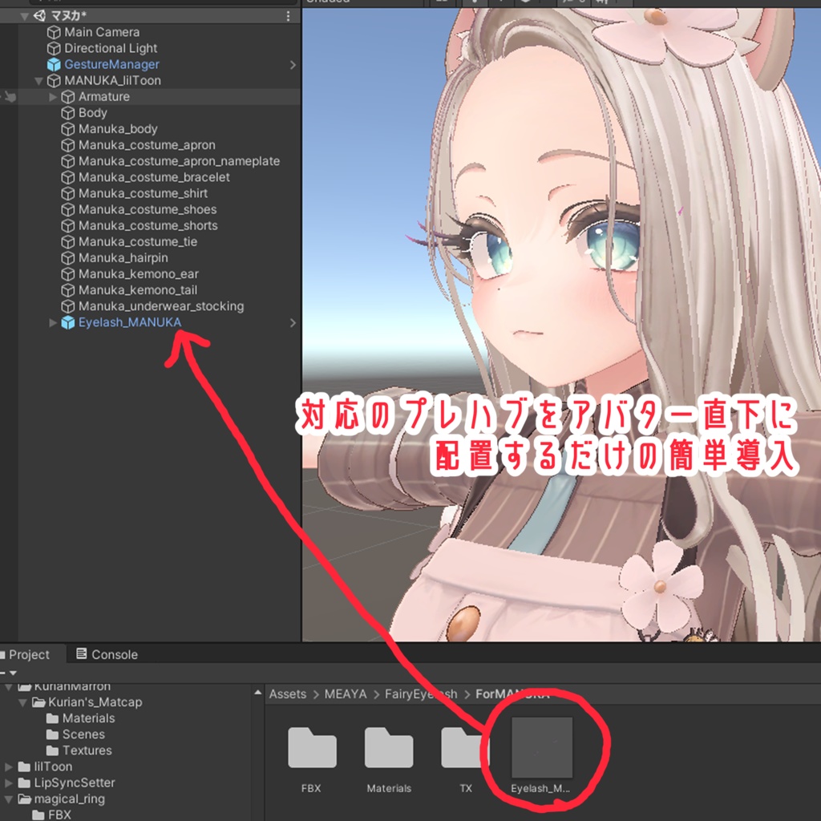This screenshot has width=821, height=821.
Task: Select Manuka_costume_tie object
Action: click(138, 242)
